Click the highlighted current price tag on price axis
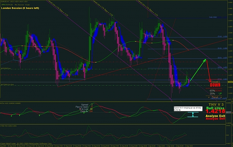The width and height of the screenshot is (233, 147). click(230, 82)
